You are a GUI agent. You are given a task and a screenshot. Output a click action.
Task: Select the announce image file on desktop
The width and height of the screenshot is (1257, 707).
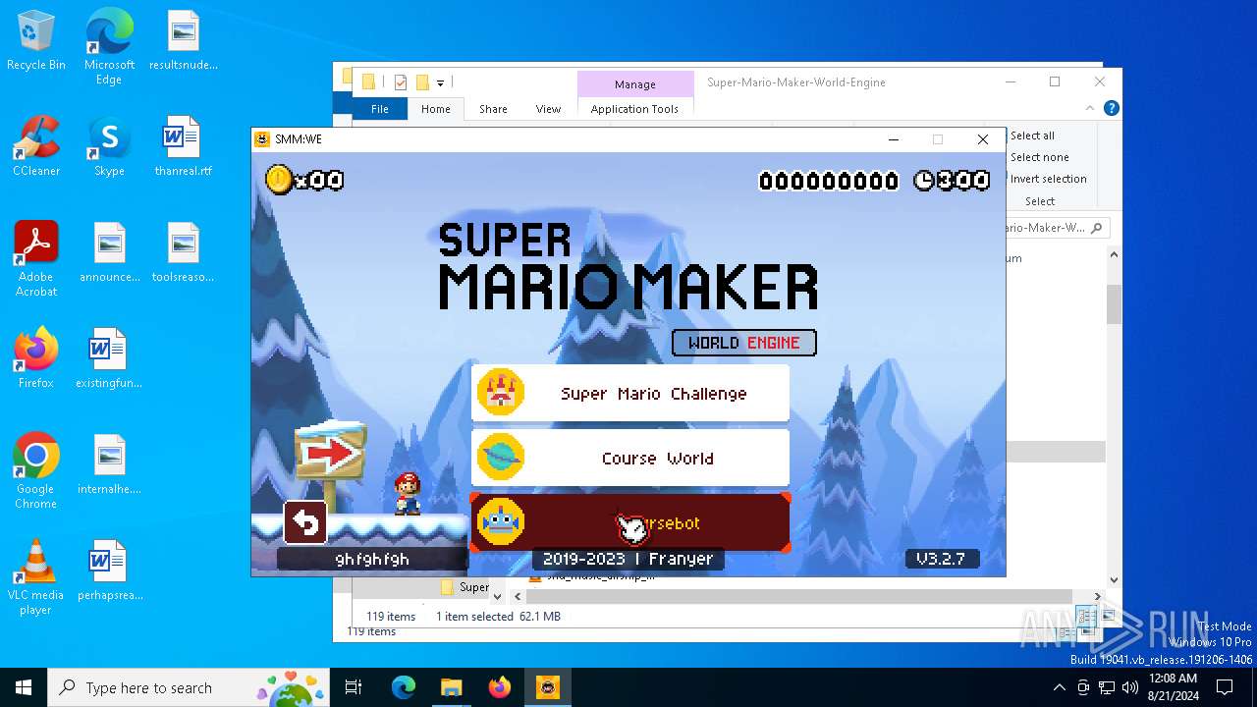pos(109,253)
